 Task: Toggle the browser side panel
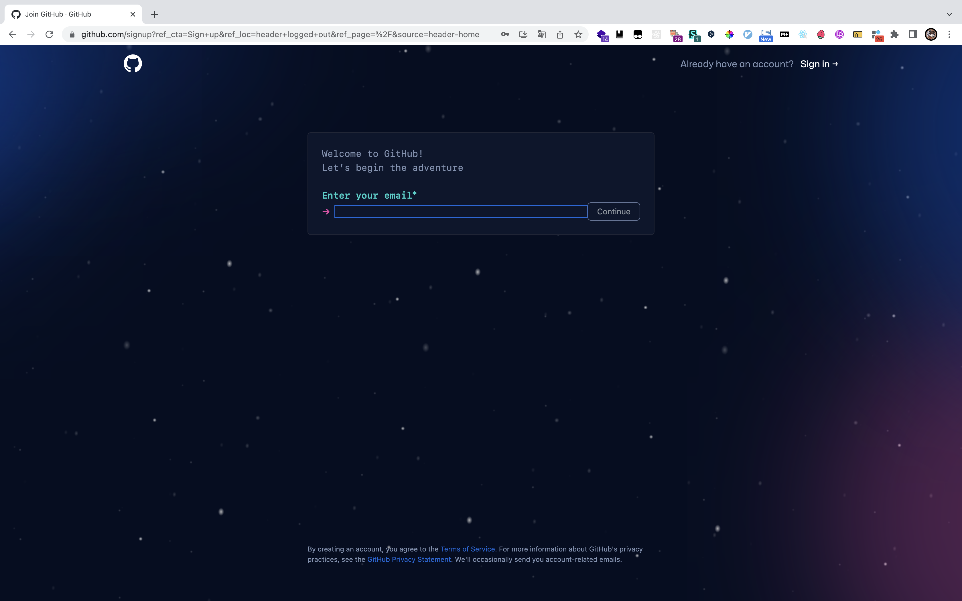(913, 35)
